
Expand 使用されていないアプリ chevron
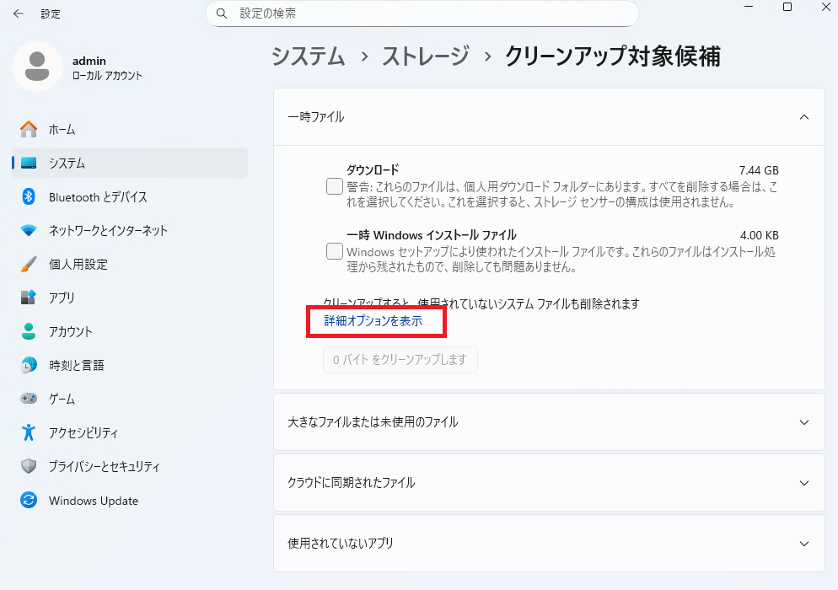point(803,544)
